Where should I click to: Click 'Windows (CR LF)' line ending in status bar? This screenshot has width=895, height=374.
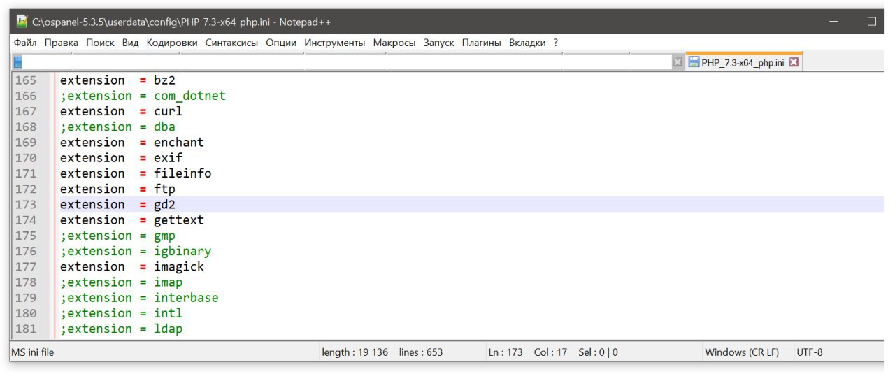point(742,352)
